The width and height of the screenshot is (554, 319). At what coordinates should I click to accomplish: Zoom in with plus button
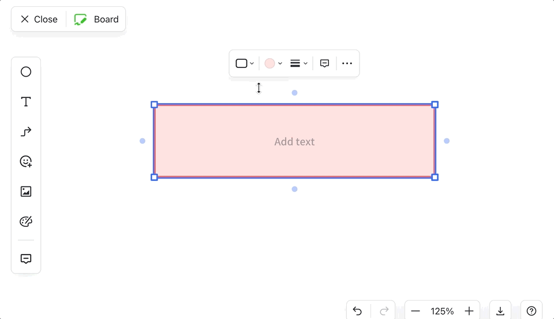coord(469,311)
